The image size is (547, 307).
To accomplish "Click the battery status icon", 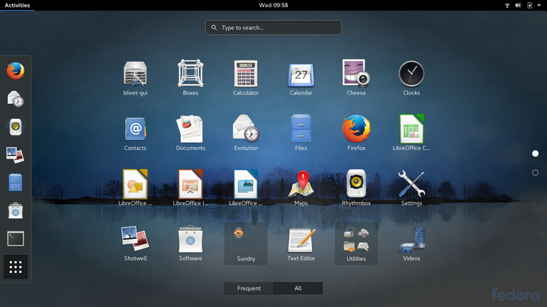I will pos(529,5).
